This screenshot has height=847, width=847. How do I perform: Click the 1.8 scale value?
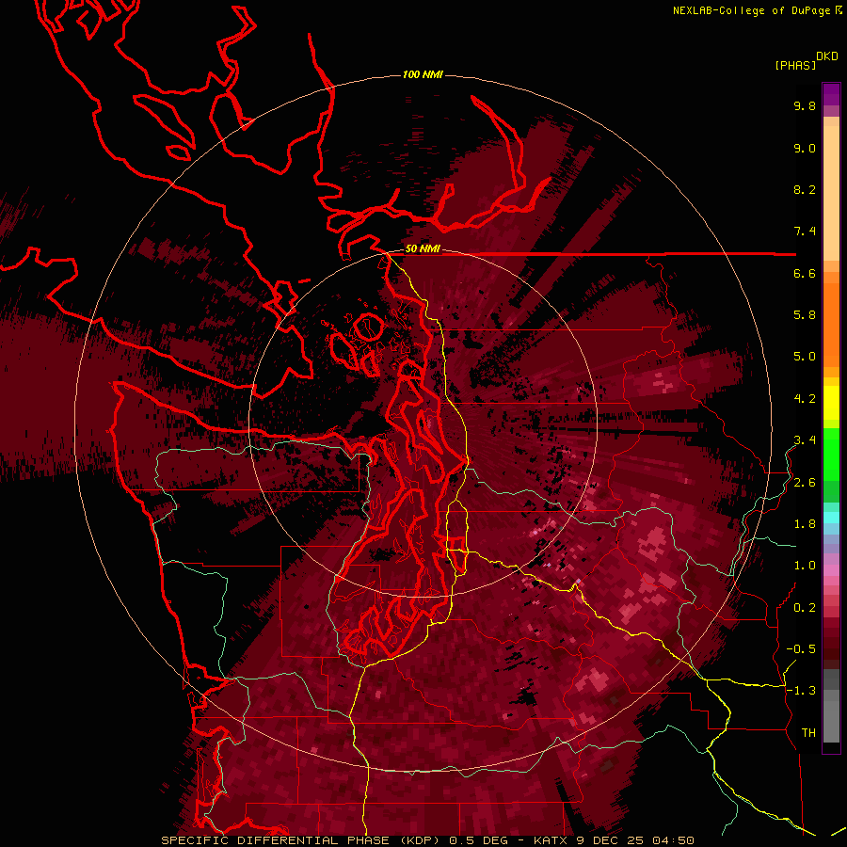tap(805, 524)
